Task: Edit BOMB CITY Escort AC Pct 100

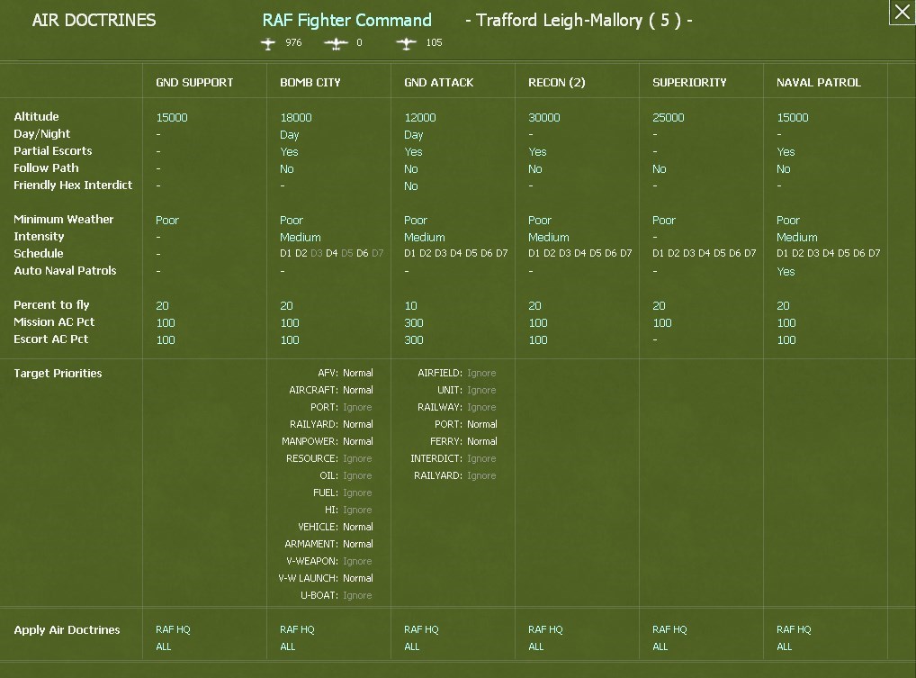Action: (290, 339)
